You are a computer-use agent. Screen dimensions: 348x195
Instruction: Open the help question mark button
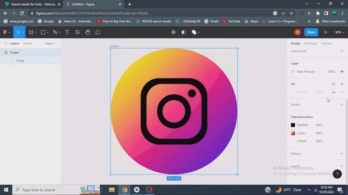pos(337,174)
